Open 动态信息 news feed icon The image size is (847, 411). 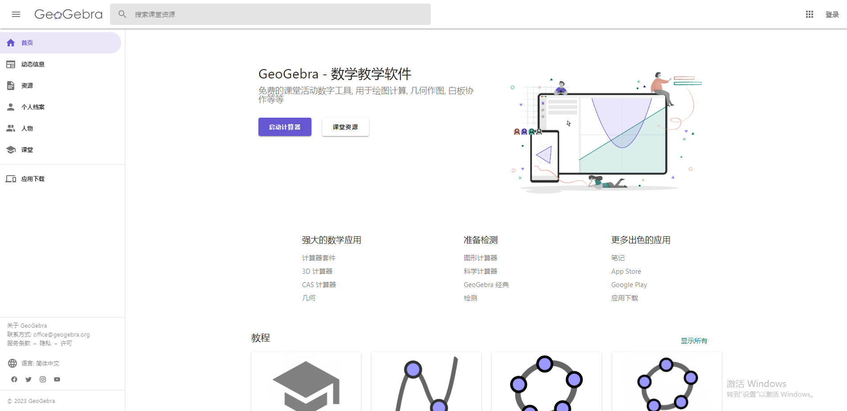tap(11, 64)
